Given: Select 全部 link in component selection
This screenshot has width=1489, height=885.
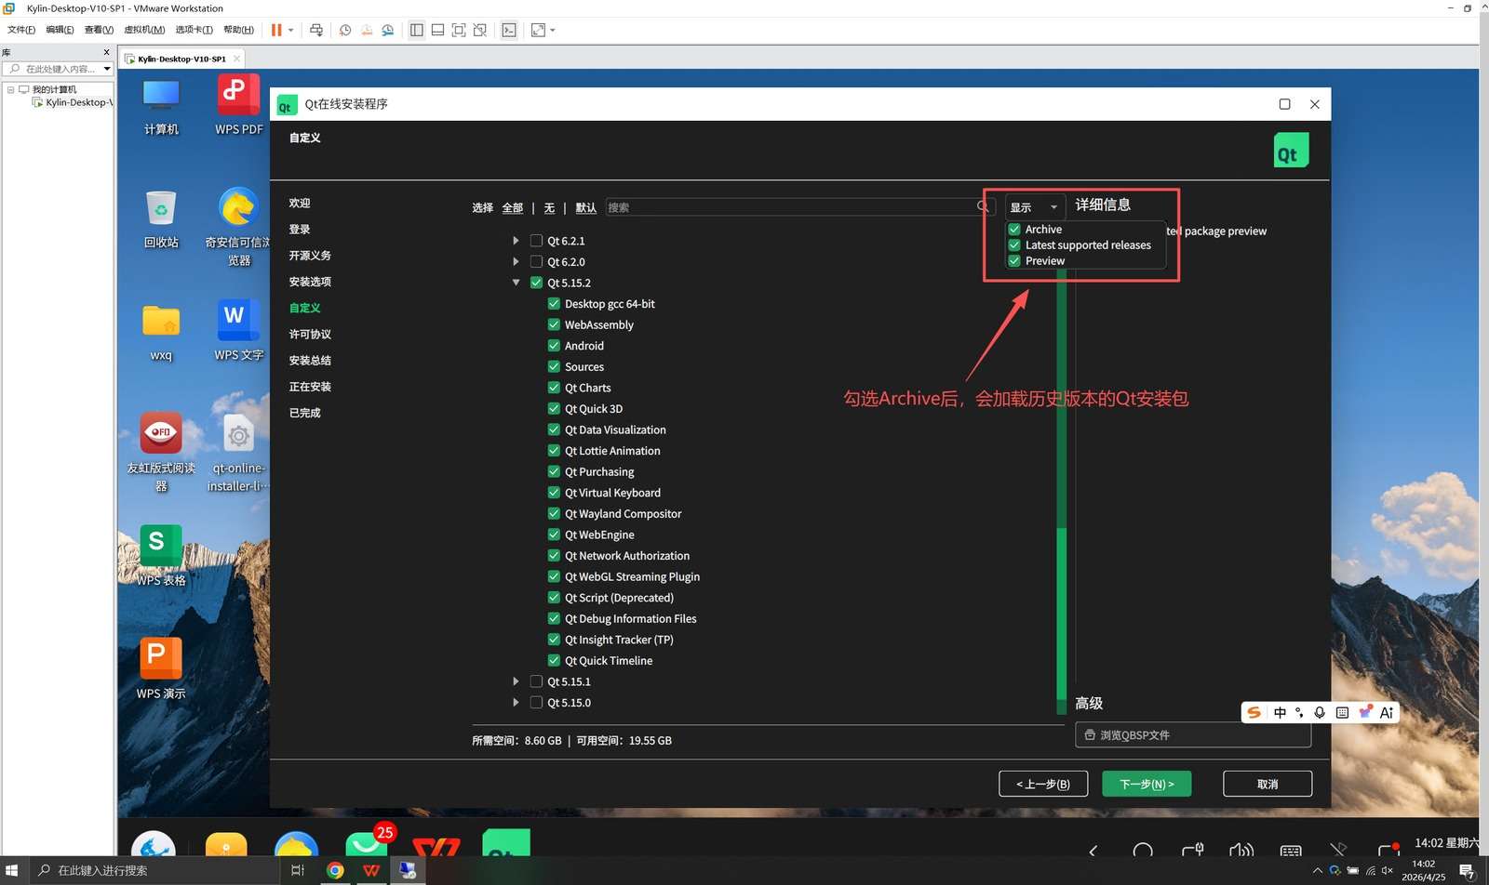Looking at the screenshot, I should click(513, 207).
